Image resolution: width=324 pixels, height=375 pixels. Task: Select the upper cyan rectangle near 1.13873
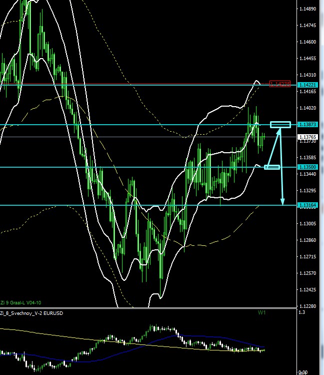coord(280,124)
